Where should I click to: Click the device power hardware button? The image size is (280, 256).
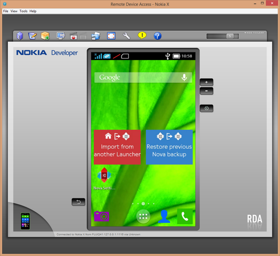(x=207, y=108)
